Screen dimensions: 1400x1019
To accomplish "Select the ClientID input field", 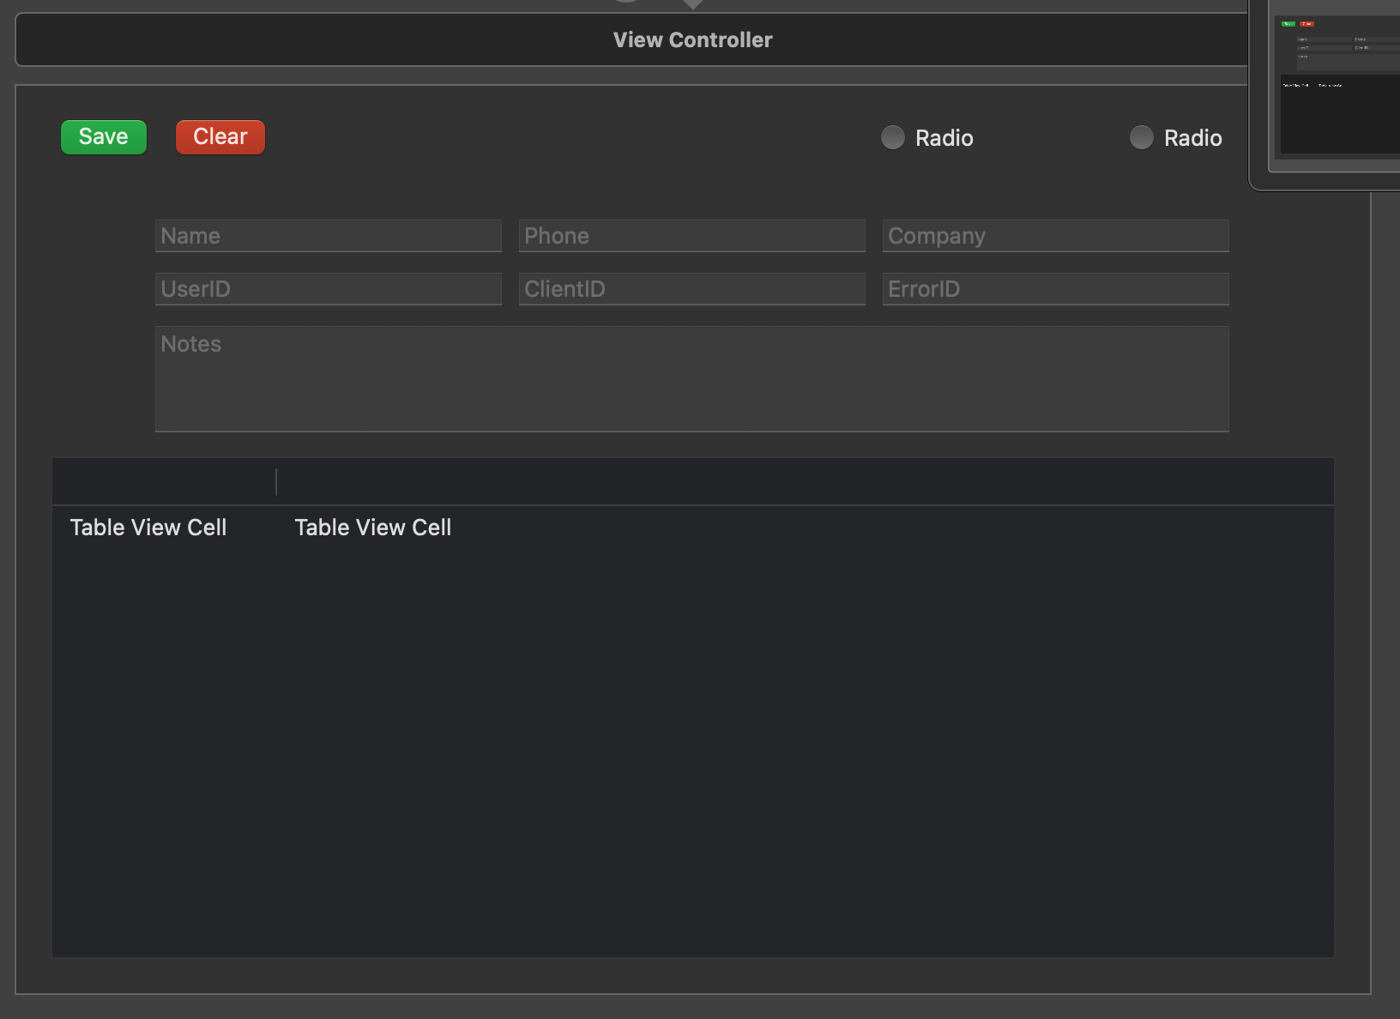I will [x=691, y=289].
